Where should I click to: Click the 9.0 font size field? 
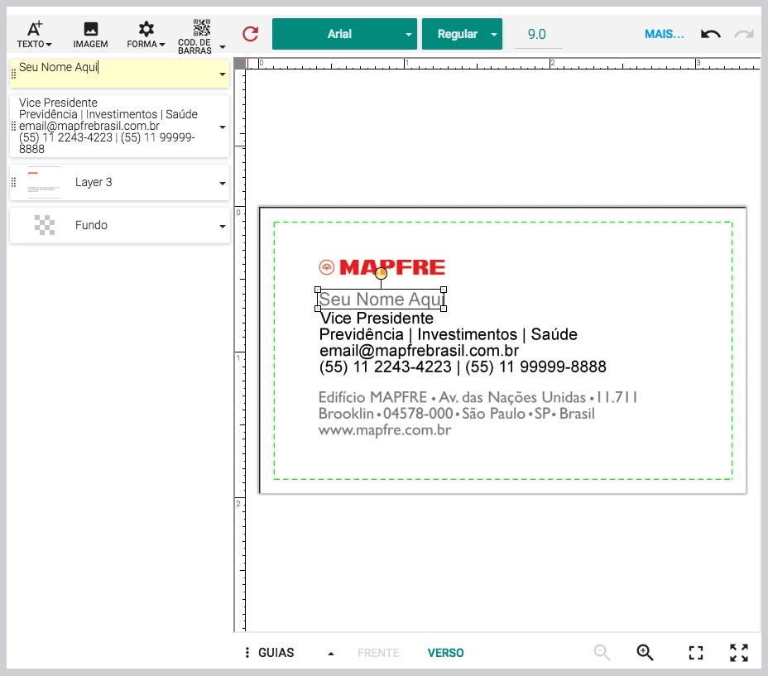click(537, 34)
